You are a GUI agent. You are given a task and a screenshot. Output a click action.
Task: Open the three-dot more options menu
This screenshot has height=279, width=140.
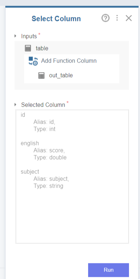[x=117, y=18]
